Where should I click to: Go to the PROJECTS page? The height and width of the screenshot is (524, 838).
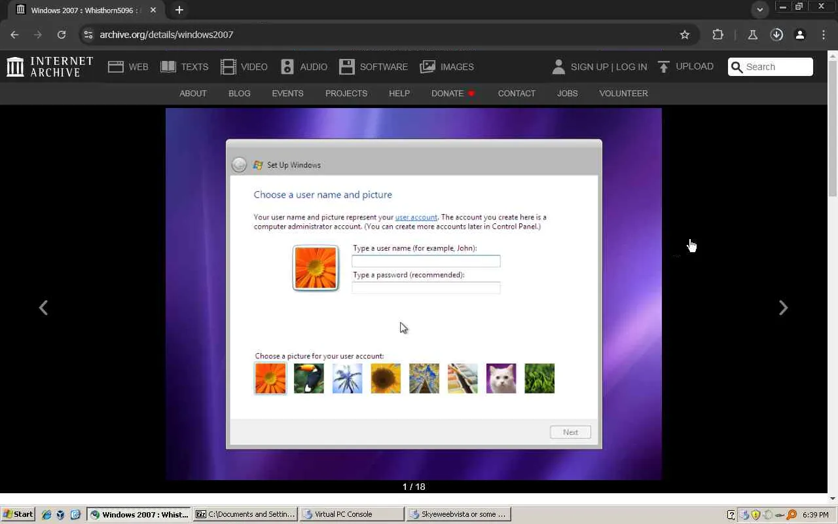(346, 94)
